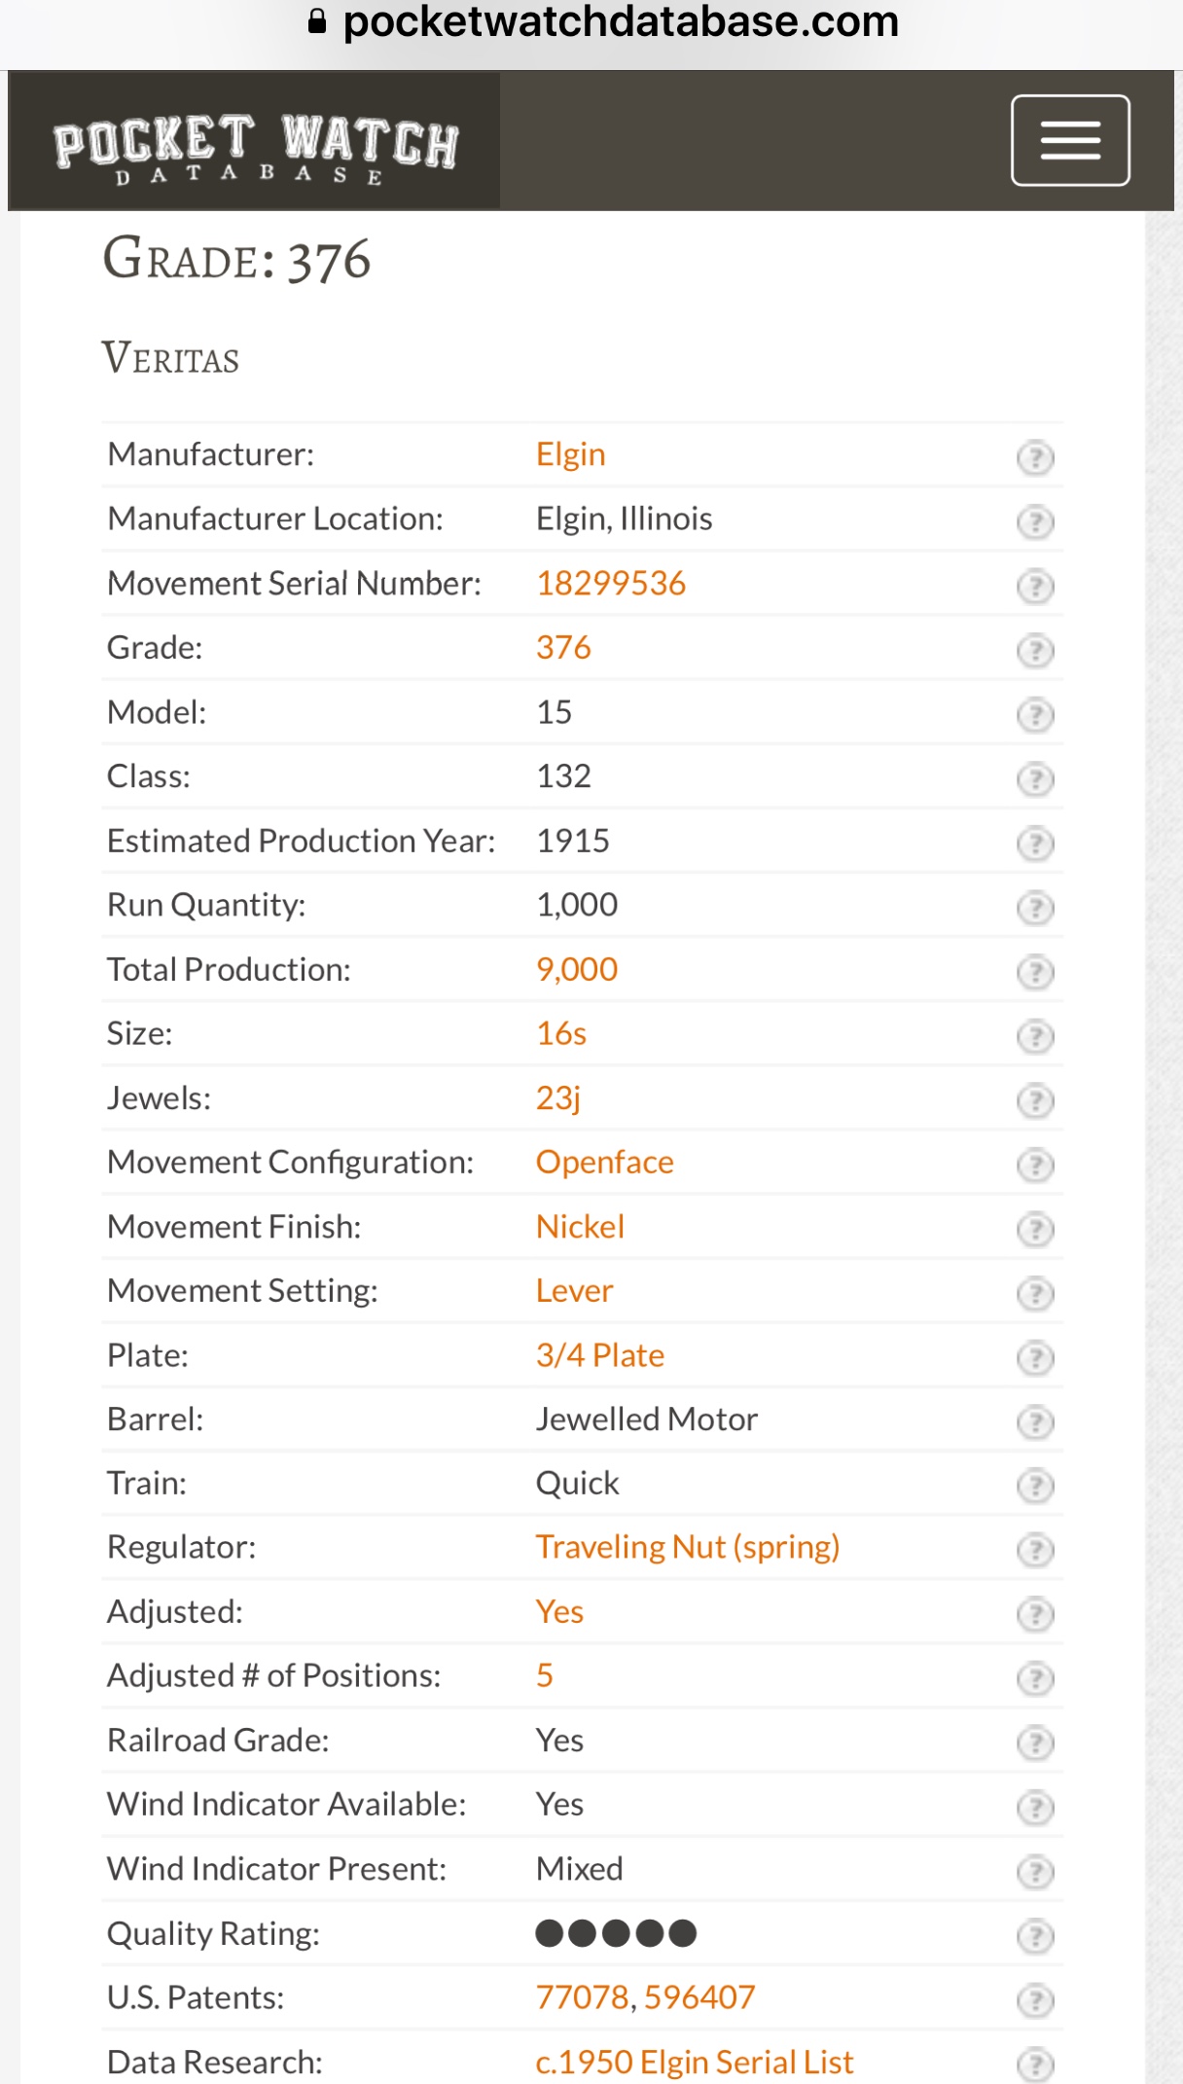The height and width of the screenshot is (2084, 1183).
Task: Click help icon for Railroad Grade
Action: (1035, 1742)
